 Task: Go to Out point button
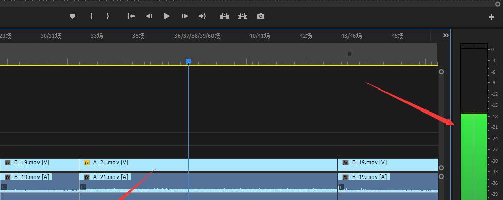click(x=202, y=16)
